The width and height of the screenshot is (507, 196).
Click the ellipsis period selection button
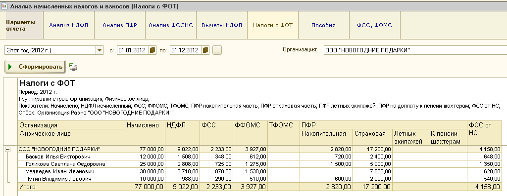(x=217, y=50)
